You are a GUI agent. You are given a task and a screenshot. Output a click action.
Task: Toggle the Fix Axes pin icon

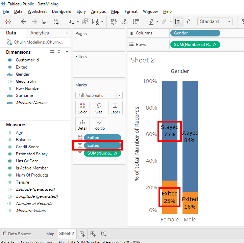tap(188, 22)
